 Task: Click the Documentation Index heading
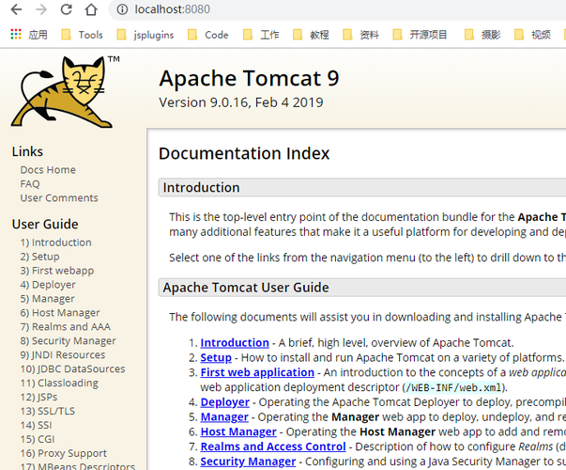point(244,153)
